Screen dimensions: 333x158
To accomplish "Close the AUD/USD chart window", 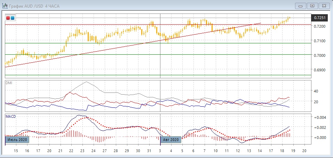I will pos(323,6).
